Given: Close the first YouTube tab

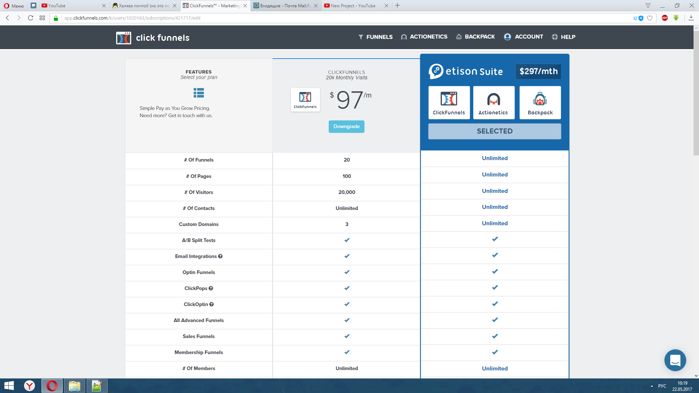Looking at the screenshot, I should click(x=104, y=6).
